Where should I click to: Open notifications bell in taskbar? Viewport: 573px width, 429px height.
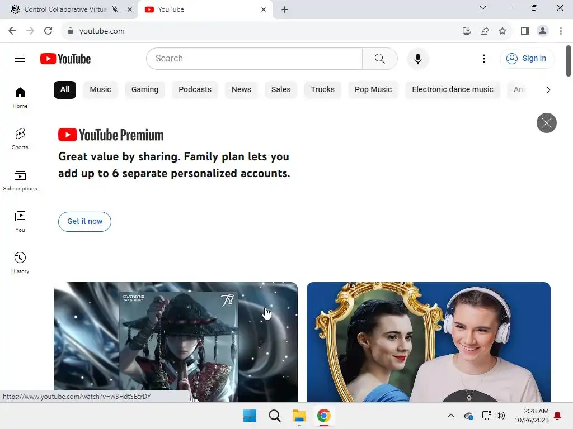(x=558, y=416)
